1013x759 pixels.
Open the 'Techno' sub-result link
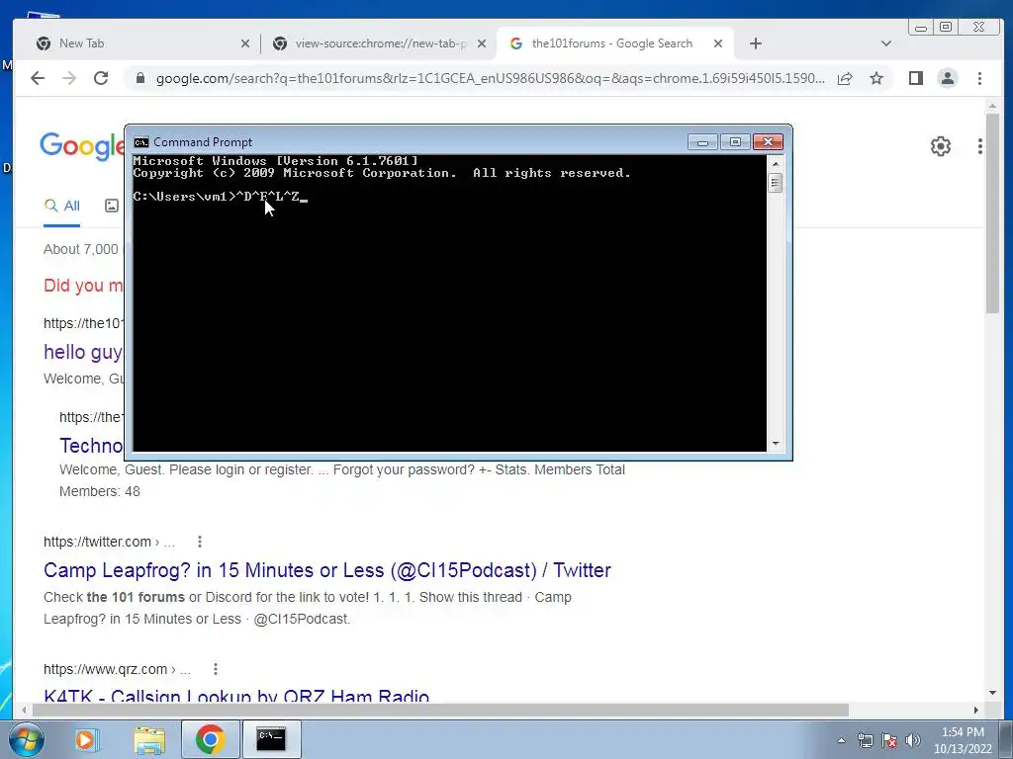pos(90,446)
